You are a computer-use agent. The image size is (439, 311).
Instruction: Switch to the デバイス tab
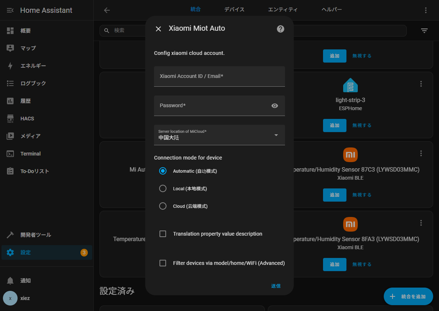(234, 10)
